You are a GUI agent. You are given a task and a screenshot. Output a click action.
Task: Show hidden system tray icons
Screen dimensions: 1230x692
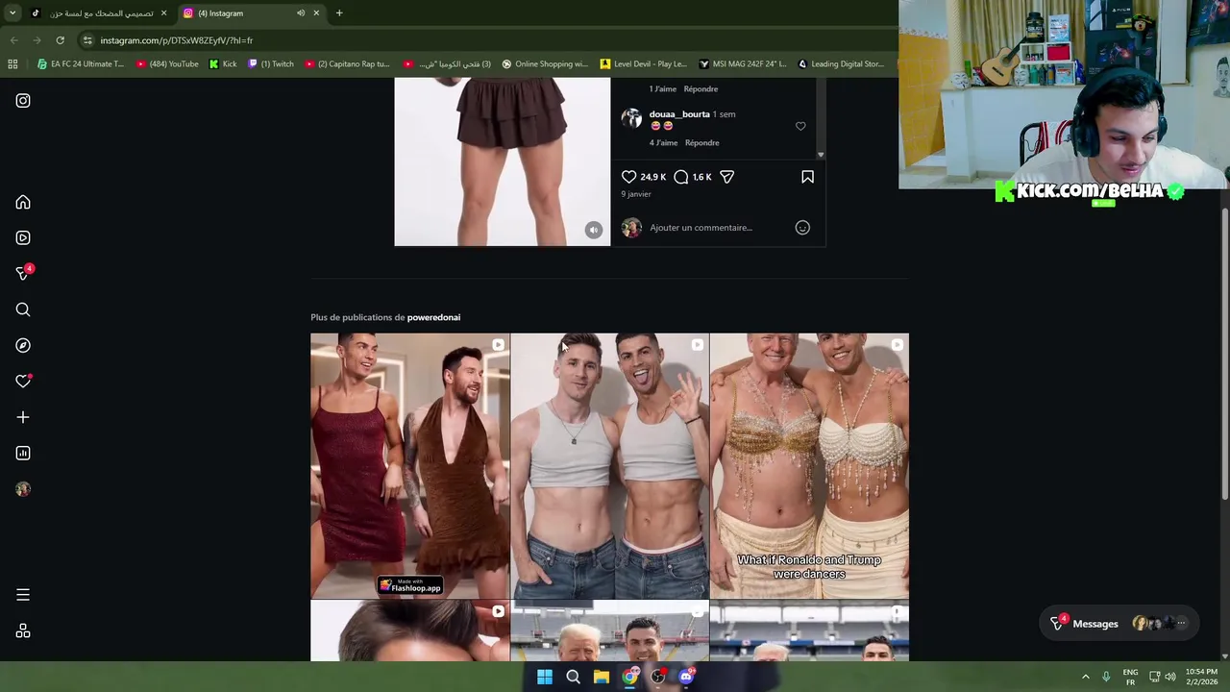click(1086, 677)
